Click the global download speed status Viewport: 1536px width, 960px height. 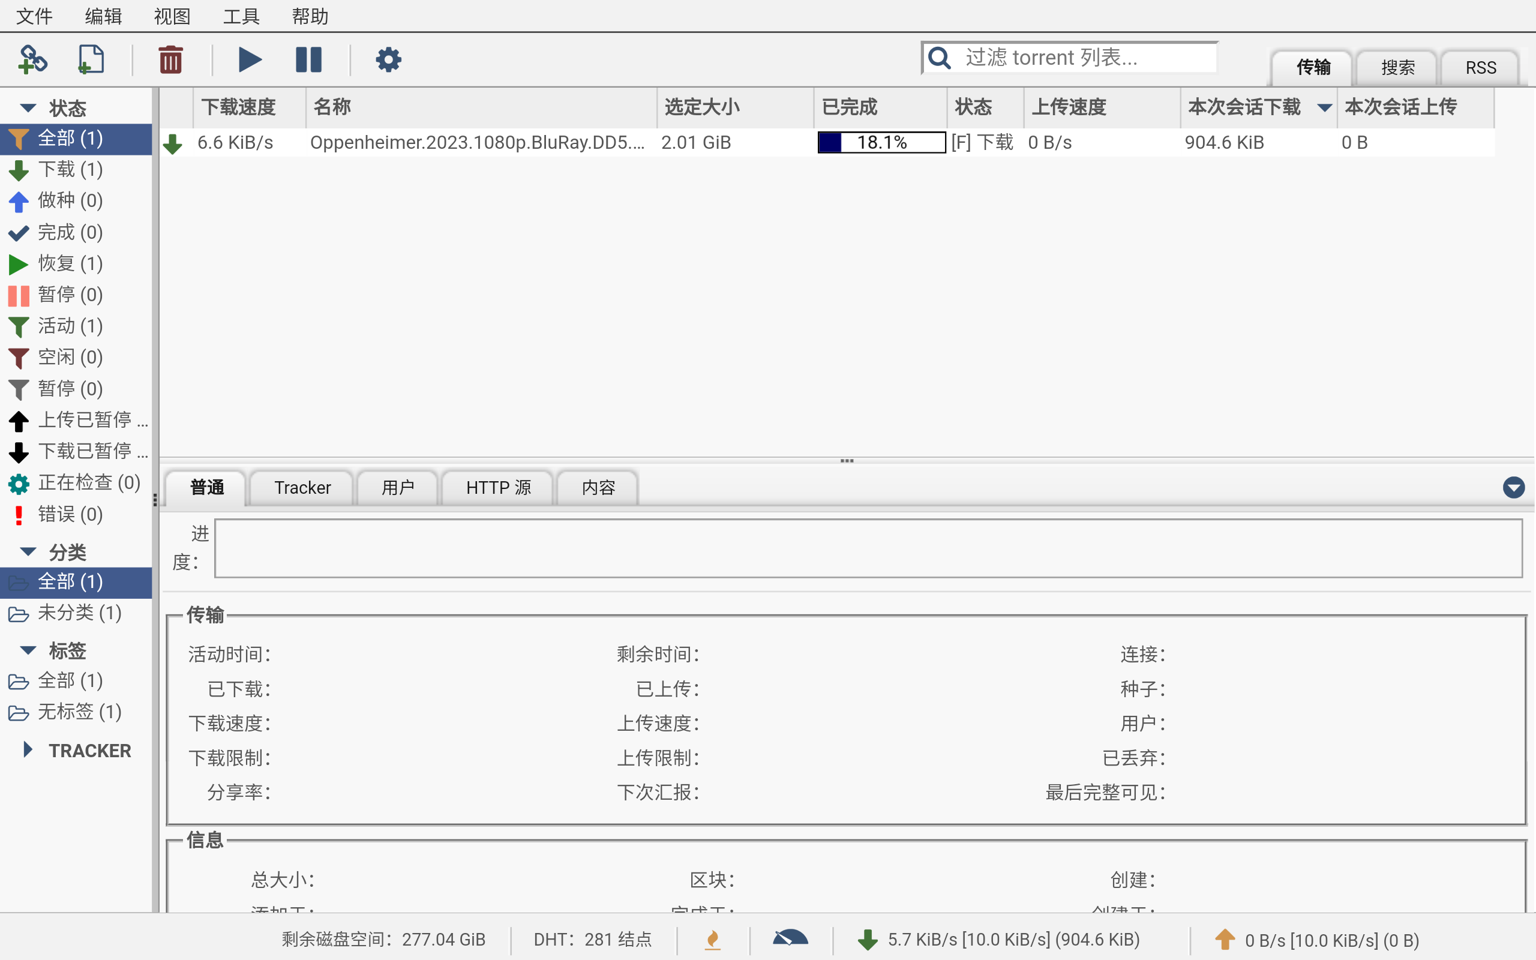point(998,940)
